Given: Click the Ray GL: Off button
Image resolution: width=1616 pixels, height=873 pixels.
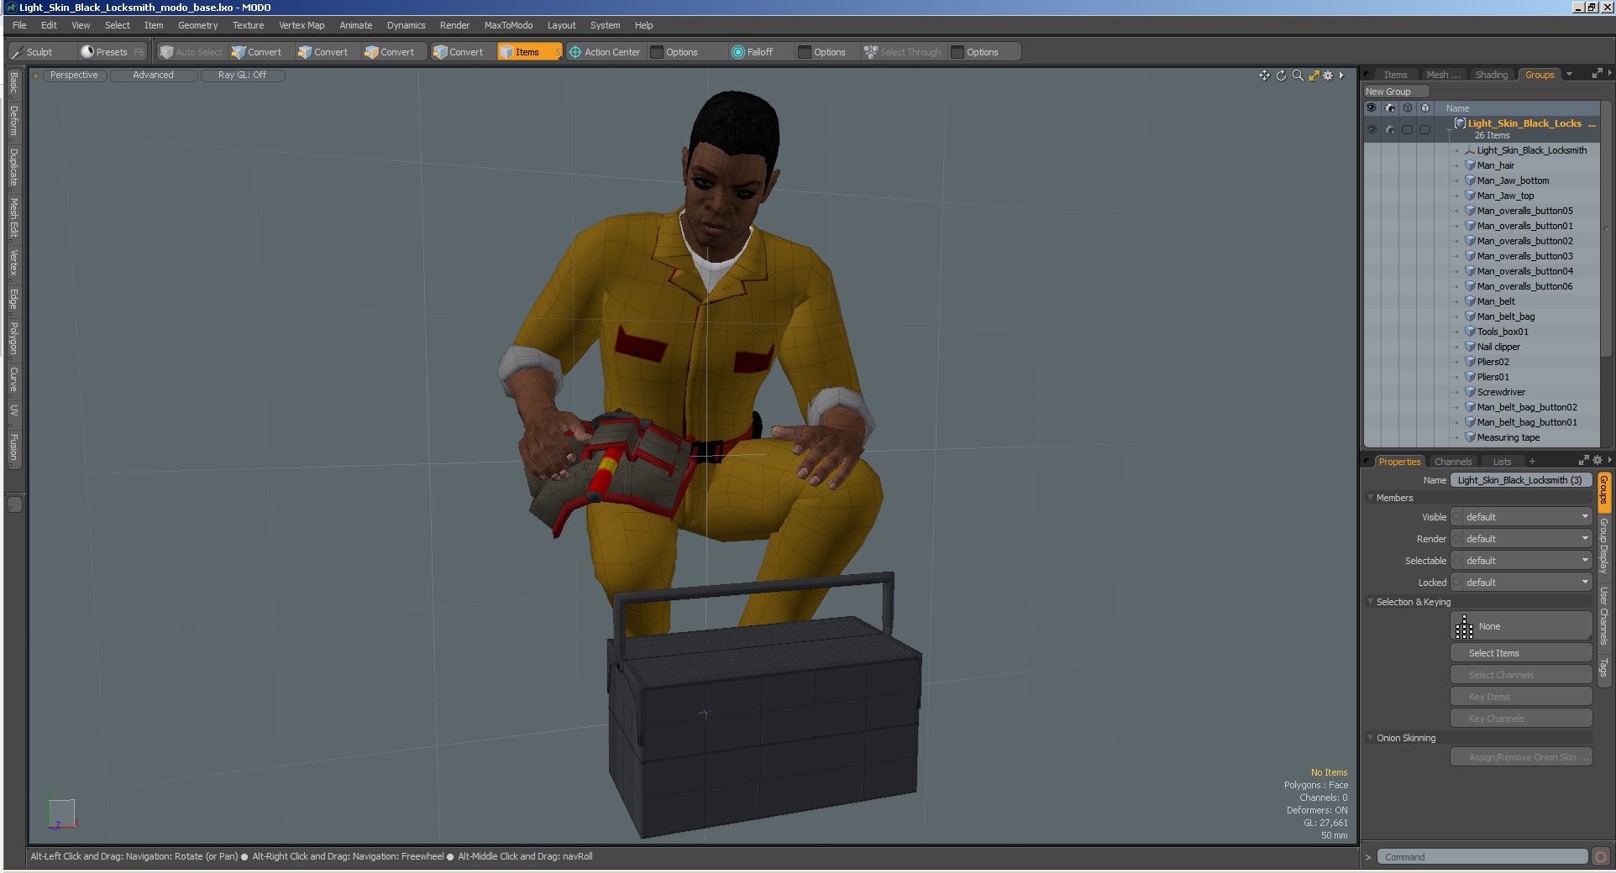Looking at the screenshot, I should click(242, 76).
